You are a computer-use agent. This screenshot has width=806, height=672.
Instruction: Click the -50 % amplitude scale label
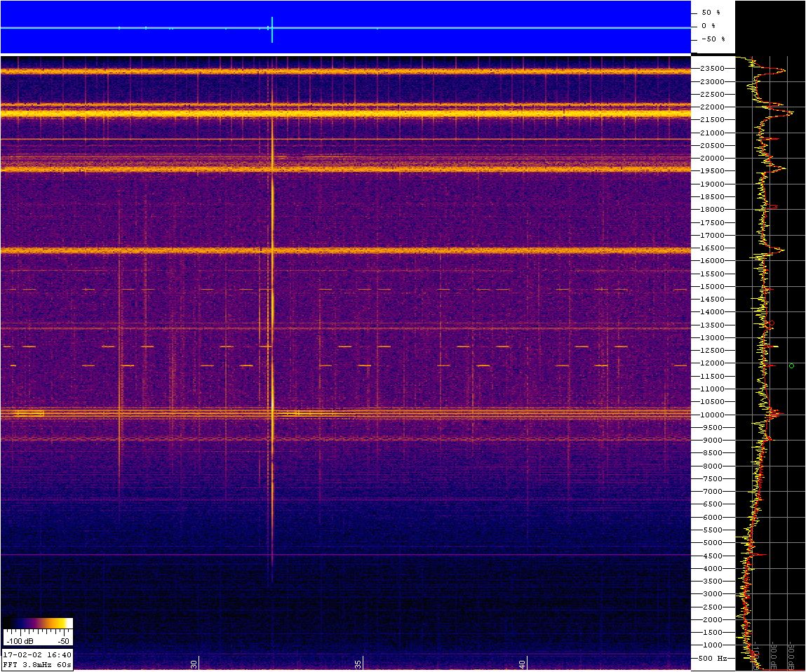coord(713,39)
